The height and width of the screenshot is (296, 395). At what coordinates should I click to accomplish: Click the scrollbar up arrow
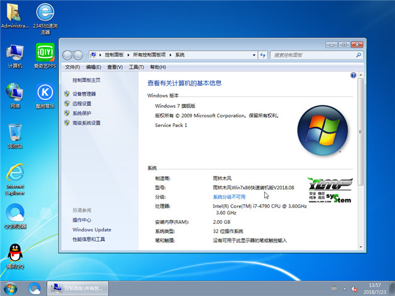pos(360,75)
